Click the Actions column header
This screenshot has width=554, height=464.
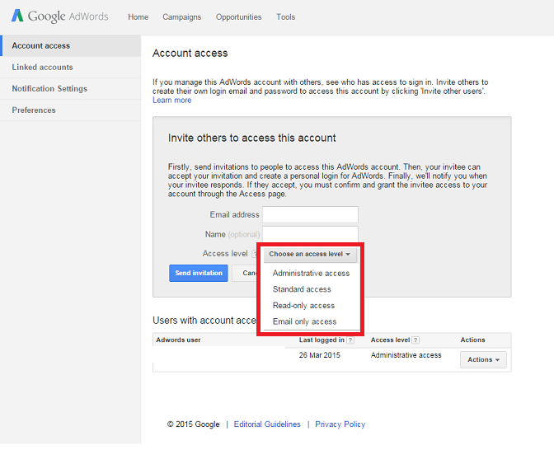tap(472, 340)
